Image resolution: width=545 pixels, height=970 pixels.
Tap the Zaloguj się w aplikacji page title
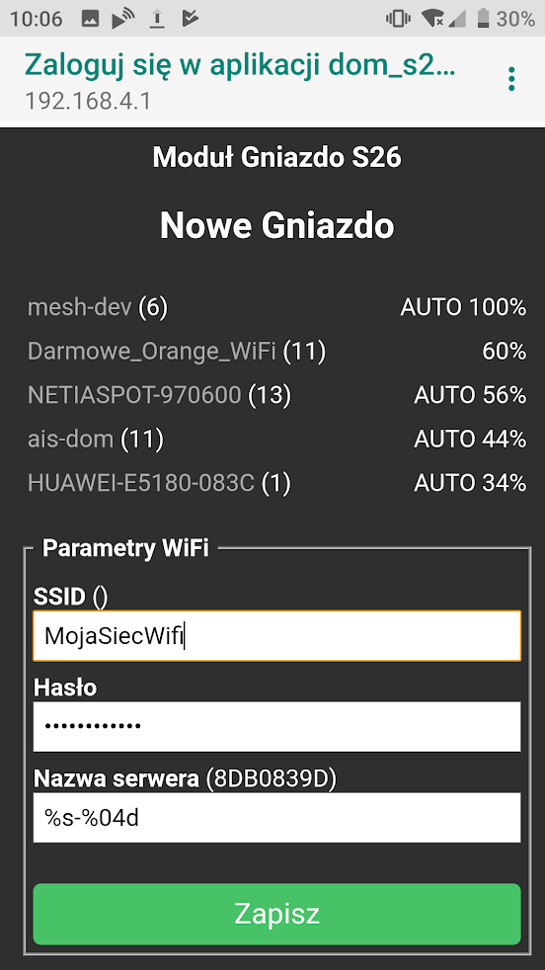[240, 65]
